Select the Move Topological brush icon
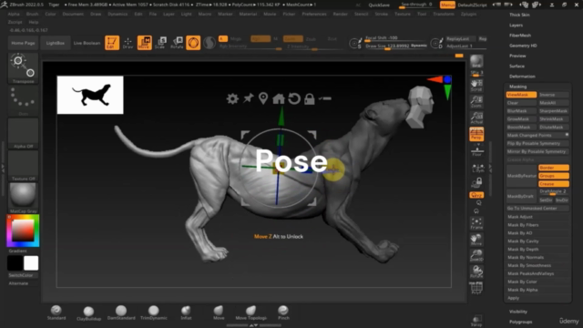The width and height of the screenshot is (583, 328). (251, 313)
